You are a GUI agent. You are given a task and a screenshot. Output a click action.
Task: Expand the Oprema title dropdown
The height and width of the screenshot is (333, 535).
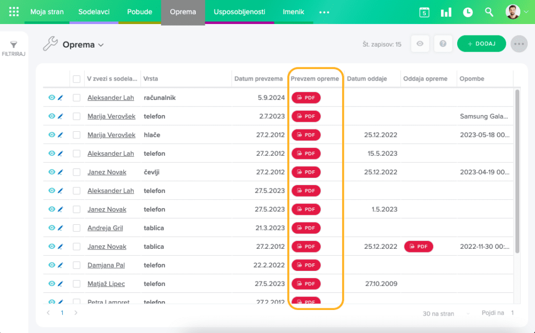coord(101,45)
